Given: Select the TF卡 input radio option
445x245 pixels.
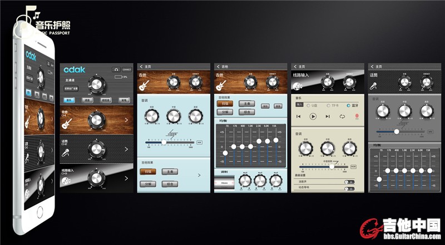Looking at the screenshot, I should point(329,105).
